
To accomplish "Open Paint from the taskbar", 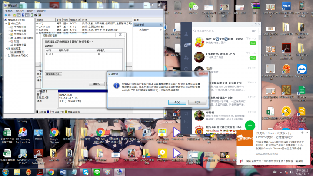I will tap(108, 172).
